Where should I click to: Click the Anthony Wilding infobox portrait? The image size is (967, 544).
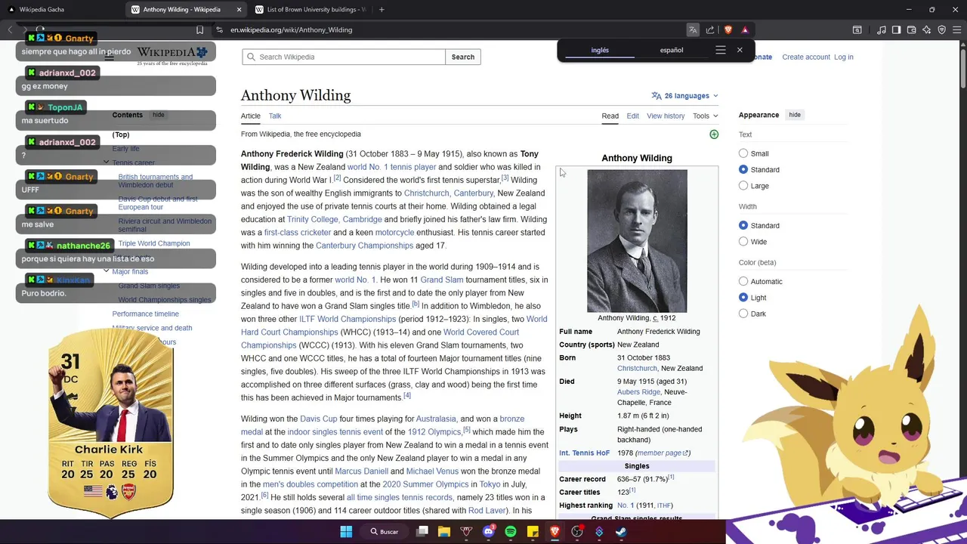(x=637, y=241)
